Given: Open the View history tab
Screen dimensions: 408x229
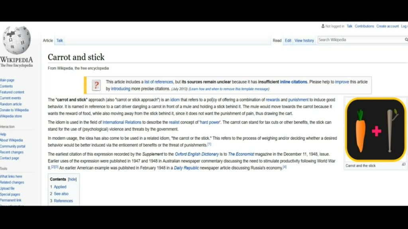Looking at the screenshot, I should tap(304, 41).
